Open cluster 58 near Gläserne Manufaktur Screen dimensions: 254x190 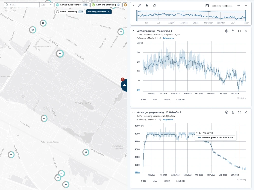(x=60, y=54)
